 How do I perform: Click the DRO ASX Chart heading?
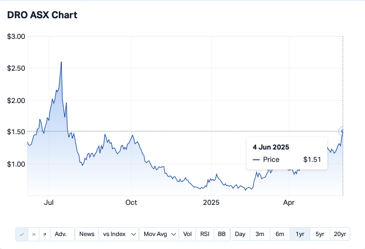coord(42,15)
